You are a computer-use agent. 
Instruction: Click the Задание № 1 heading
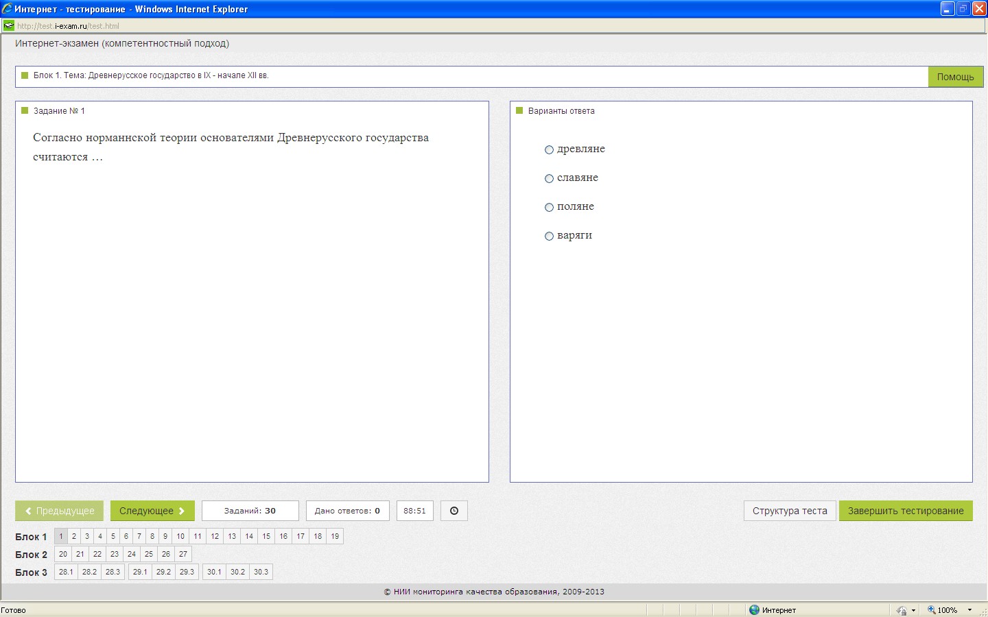pos(59,111)
